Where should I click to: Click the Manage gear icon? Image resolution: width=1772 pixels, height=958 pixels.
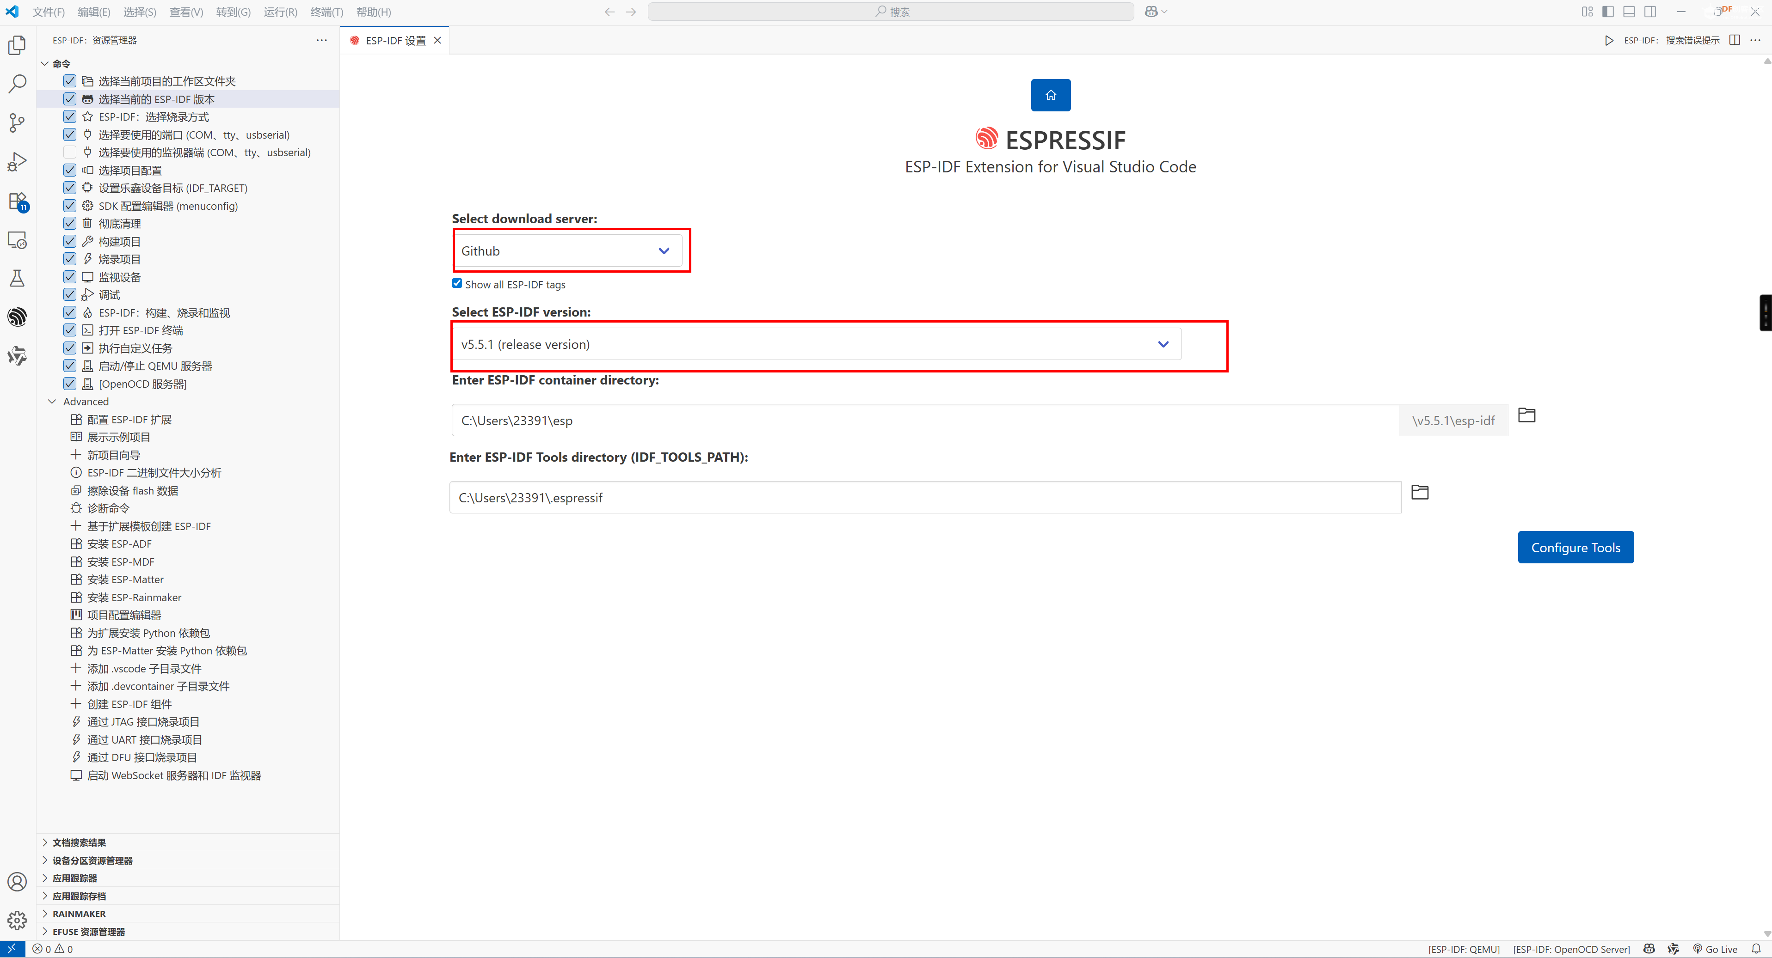[17, 920]
